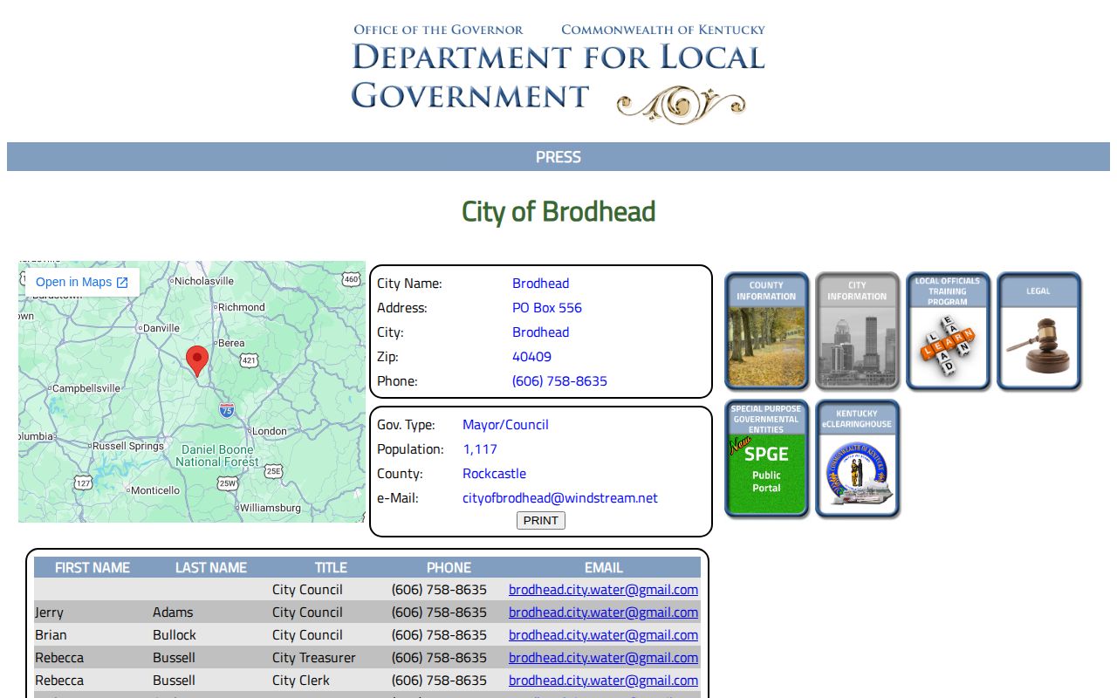Viewport: 1117px width, 698px height.
Task: Click the TITLE column header
Action: point(331,567)
